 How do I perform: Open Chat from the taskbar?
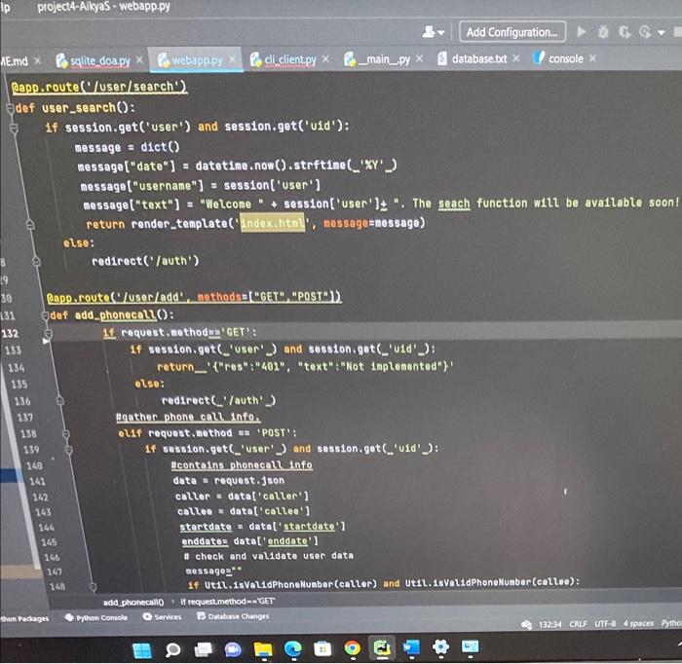(233, 649)
